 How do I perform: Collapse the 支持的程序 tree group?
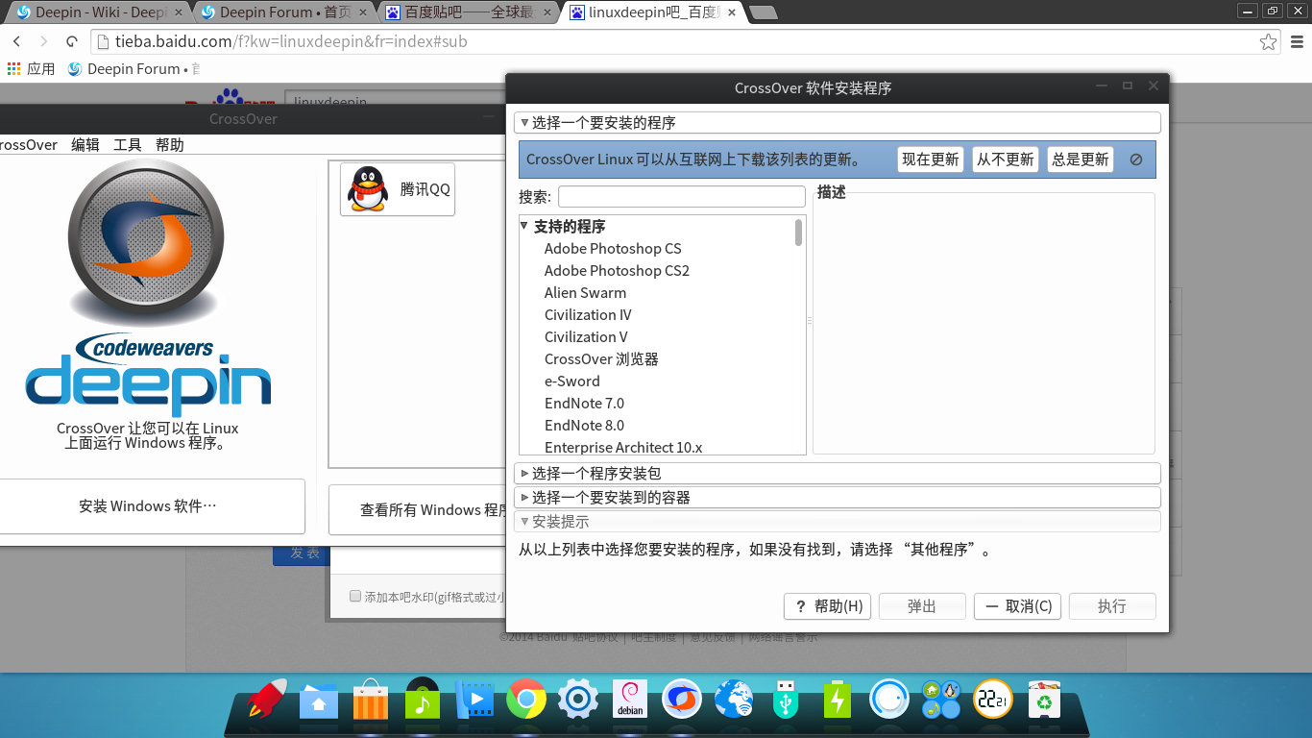(x=524, y=226)
